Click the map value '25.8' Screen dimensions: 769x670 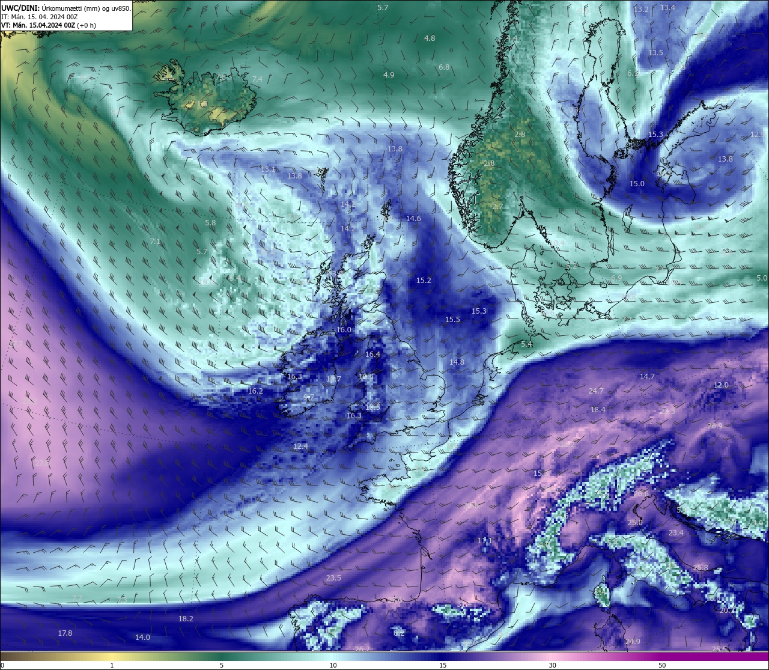click(x=701, y=568)
